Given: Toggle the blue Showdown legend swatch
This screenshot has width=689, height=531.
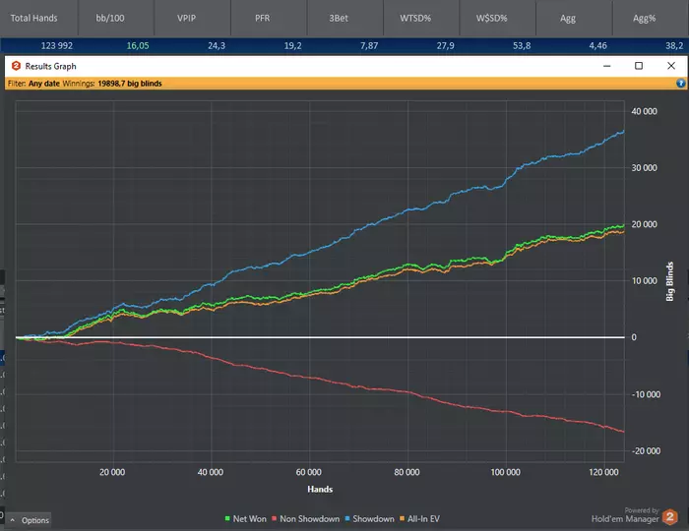Looking at the screenshot, I should point(347,519).
